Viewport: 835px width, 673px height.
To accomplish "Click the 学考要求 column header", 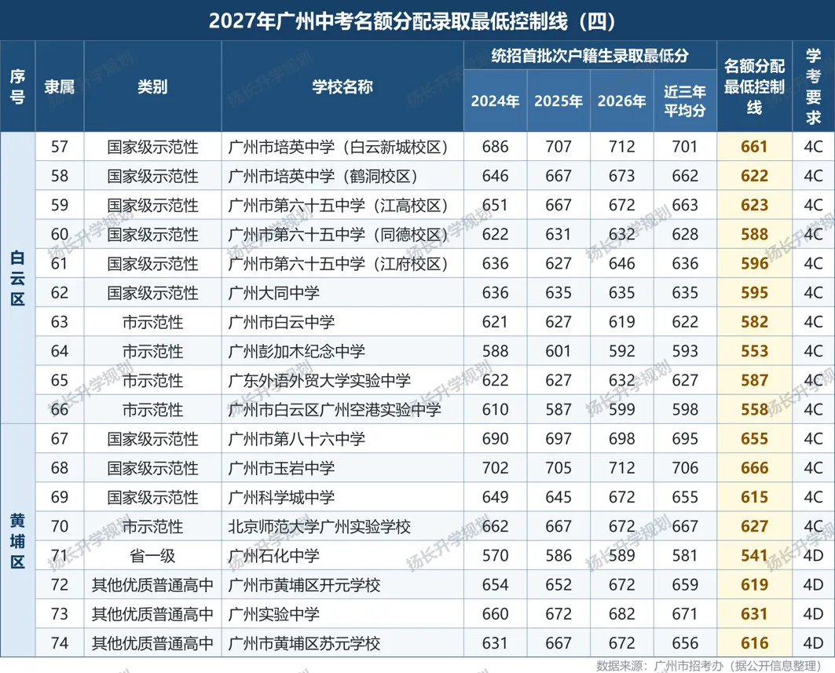I will pos(813,87).
